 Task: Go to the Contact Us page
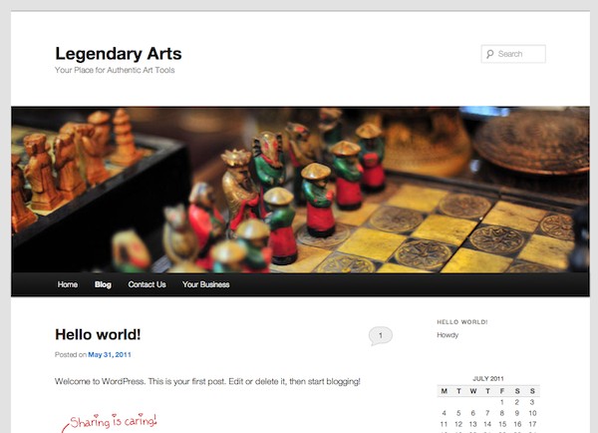147,284
